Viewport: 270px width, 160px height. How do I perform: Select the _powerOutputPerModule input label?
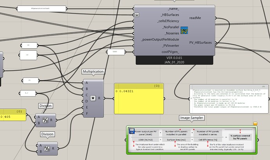pos(160,39)
